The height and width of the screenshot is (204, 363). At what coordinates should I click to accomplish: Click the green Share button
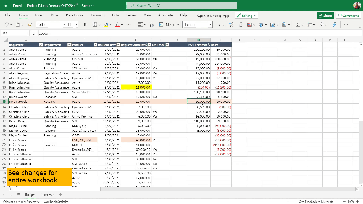click(x=325, y=16)
